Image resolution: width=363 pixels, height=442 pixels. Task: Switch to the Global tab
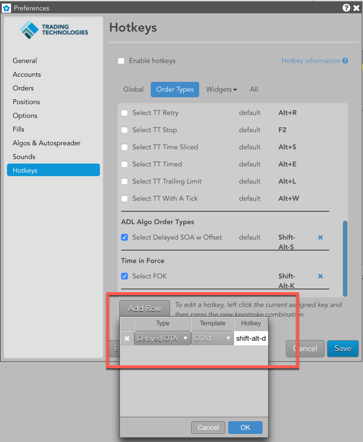[x=134, y=89]
